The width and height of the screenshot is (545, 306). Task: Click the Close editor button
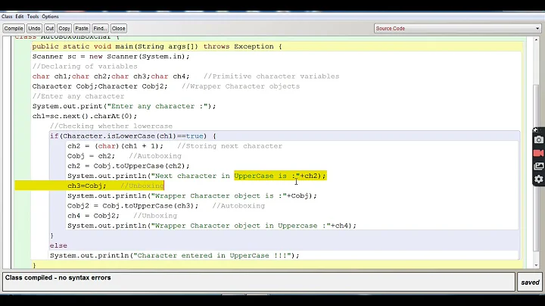click(119, 28)
